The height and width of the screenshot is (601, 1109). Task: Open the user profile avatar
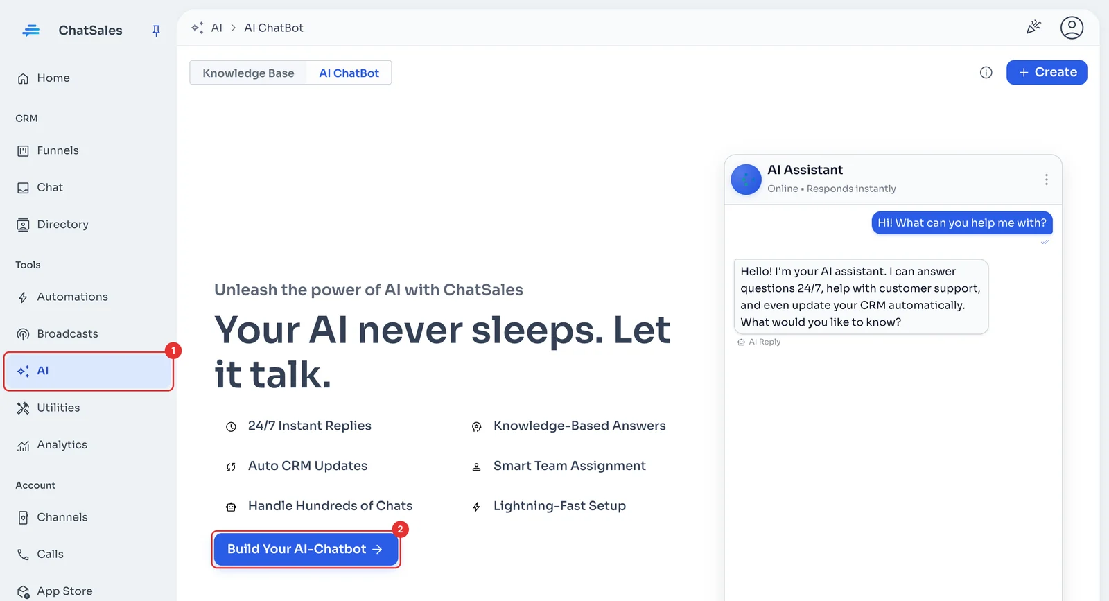pos(1072,28)
